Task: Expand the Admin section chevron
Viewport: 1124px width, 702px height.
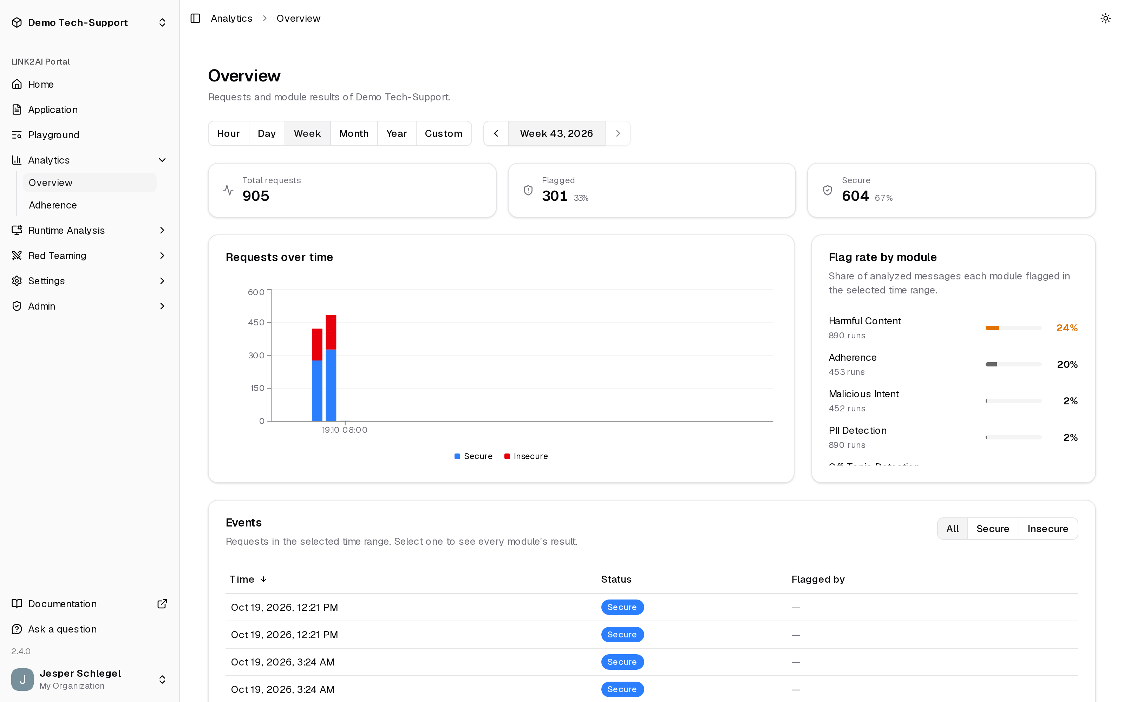Action: tap(162, 306)
